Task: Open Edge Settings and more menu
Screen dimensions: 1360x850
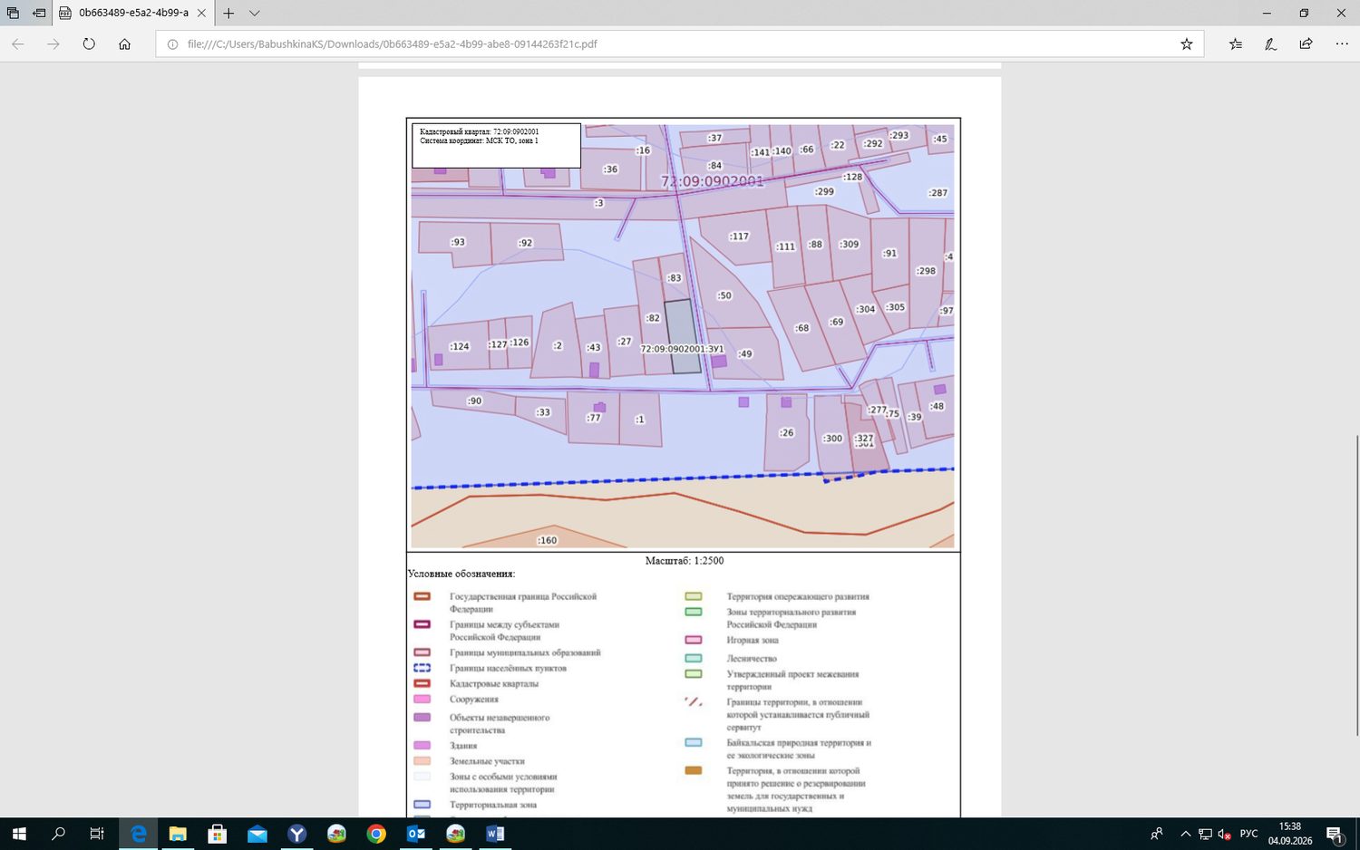Action: pyautogui.click(x=1342, y=43)
